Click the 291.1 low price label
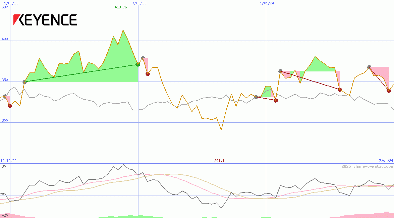Viewport: 394px width, 218px height. [x=219, y=161]
